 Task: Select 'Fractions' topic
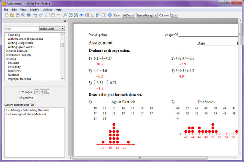(x=14, y=75)
